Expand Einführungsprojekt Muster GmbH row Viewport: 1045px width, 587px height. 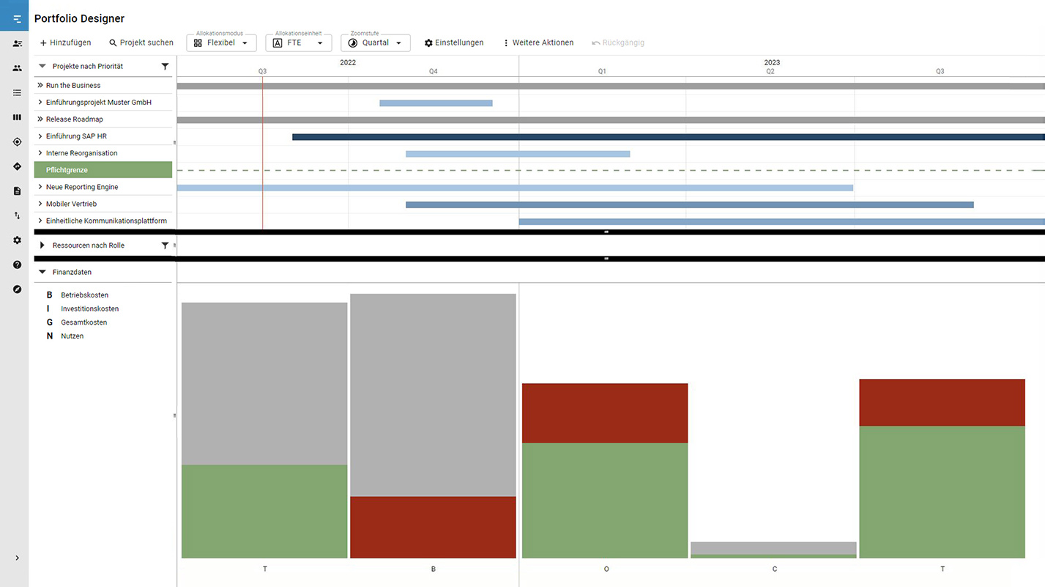point(40,103)
